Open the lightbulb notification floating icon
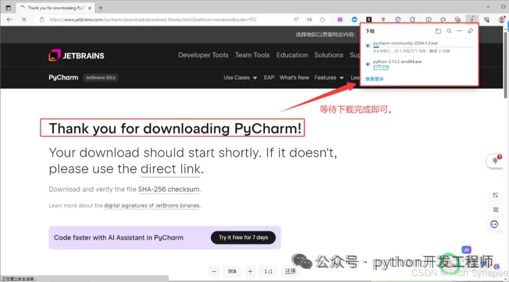The image size is (509, 282). pyautogui.click(x=495, y=161)
